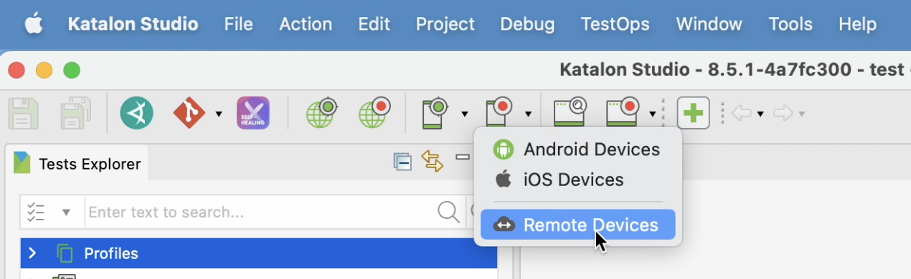This screenshot has height=279, width=911.
Task: Expand the Git dropdown arrow
Action: click(219, 114)
